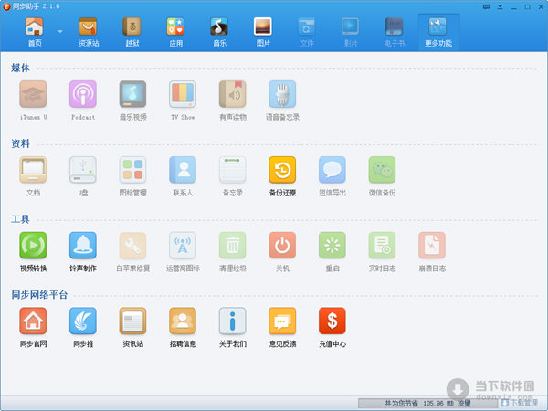Open the iTunes U media icon
This screenshot has width=548, height=411.
[33, 95]
